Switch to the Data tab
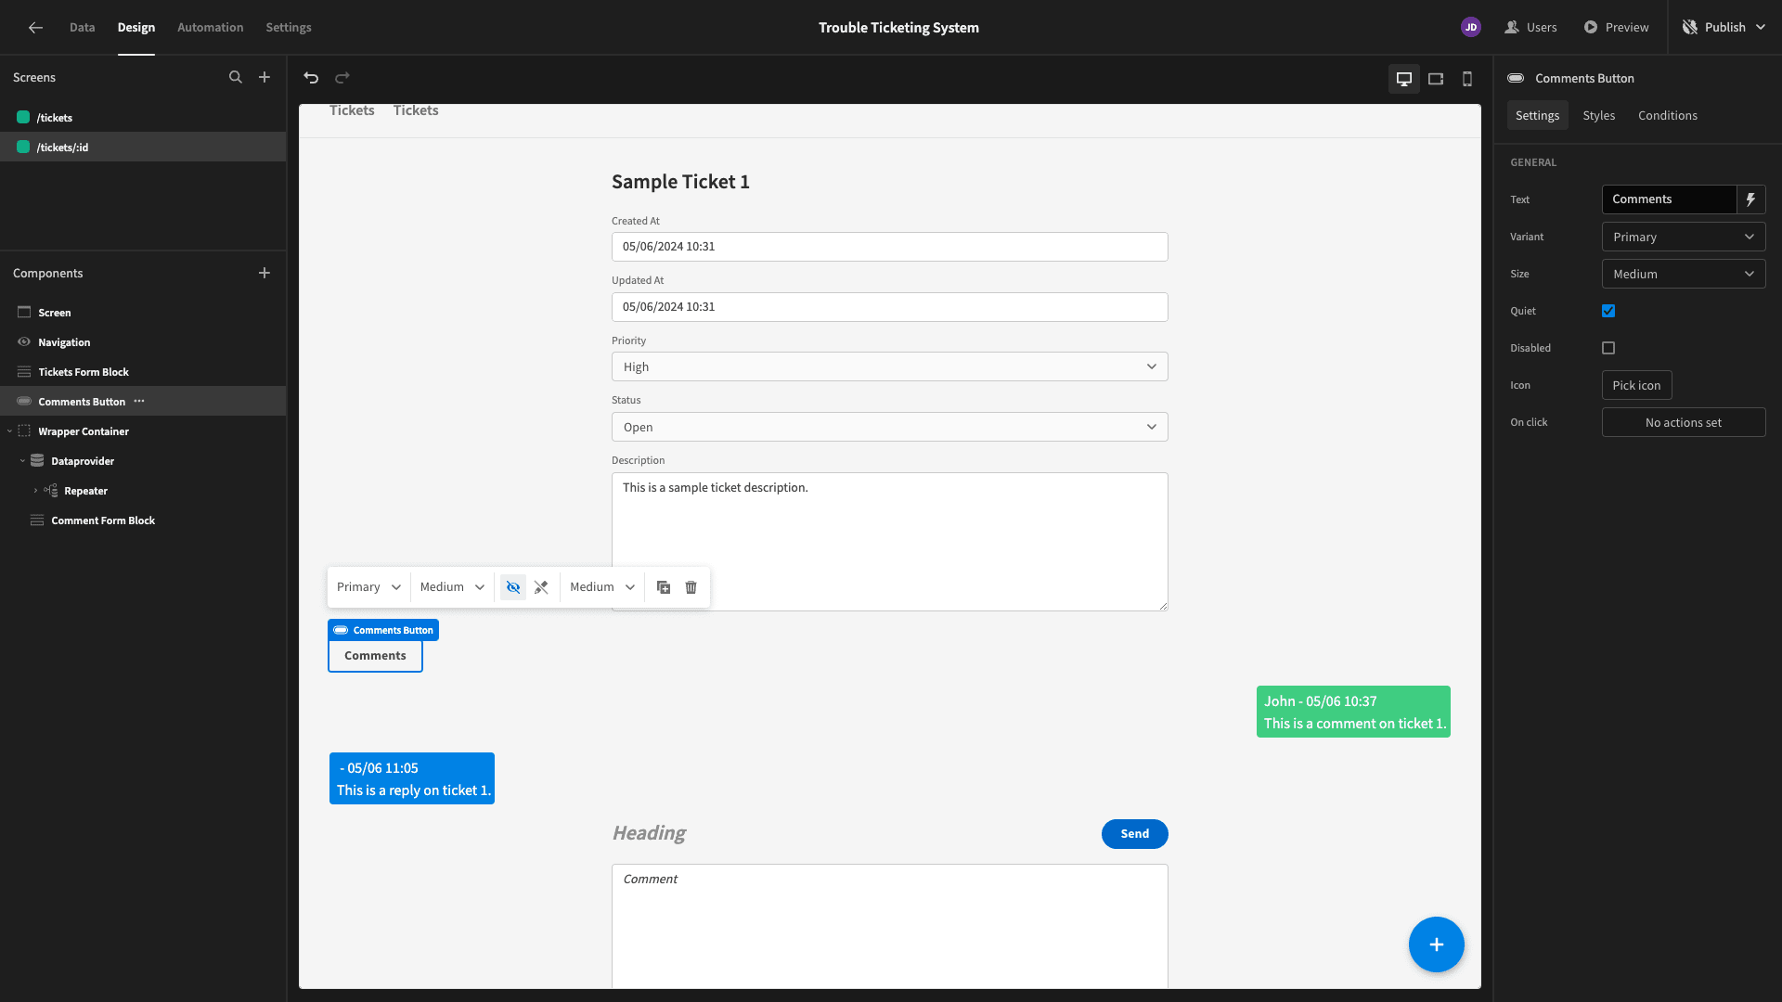 [82, 28]
